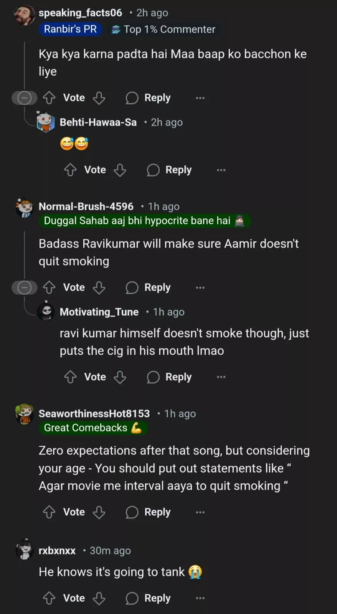The image size is (337, 614).
Task: Reply to rxbxnxx's comment
Action: (148, 598)
